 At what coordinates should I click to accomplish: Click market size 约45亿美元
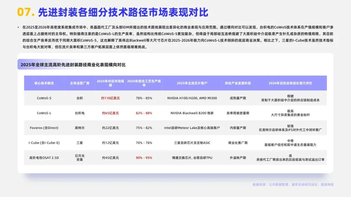[x=110, y=158]
